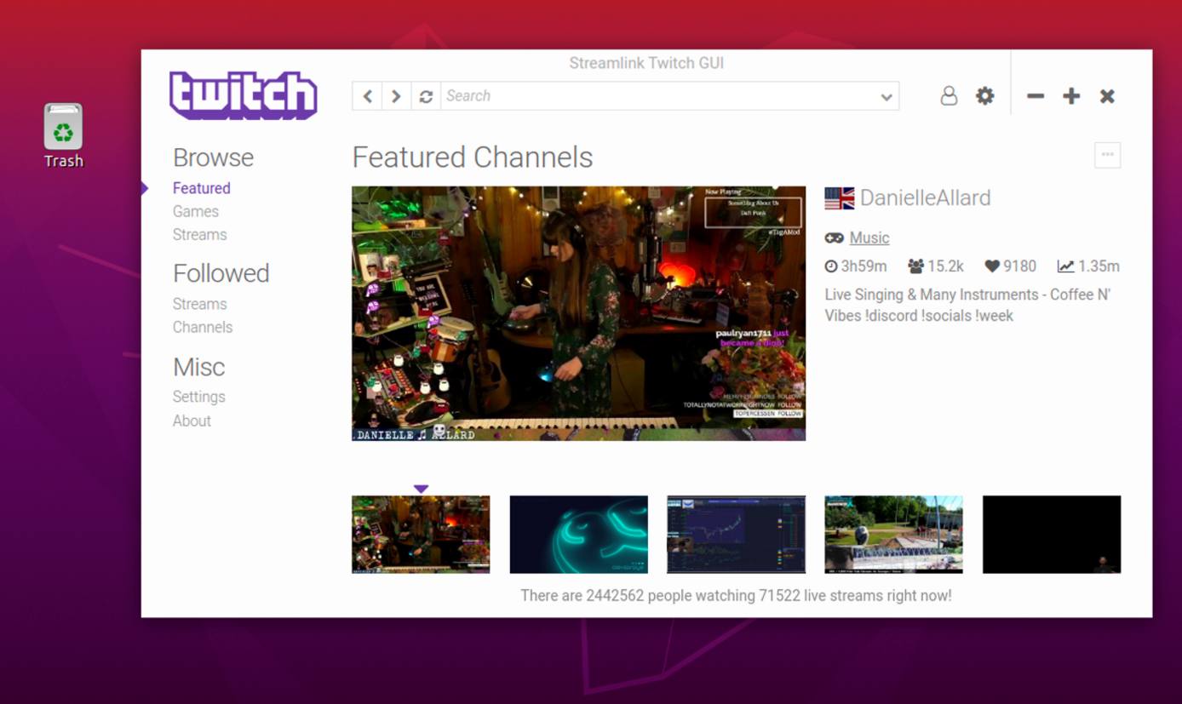Viewport: 1182px width, 704px height.
Task: Navigate forward with the right chevron icon
Action: [x=396, y=95]
